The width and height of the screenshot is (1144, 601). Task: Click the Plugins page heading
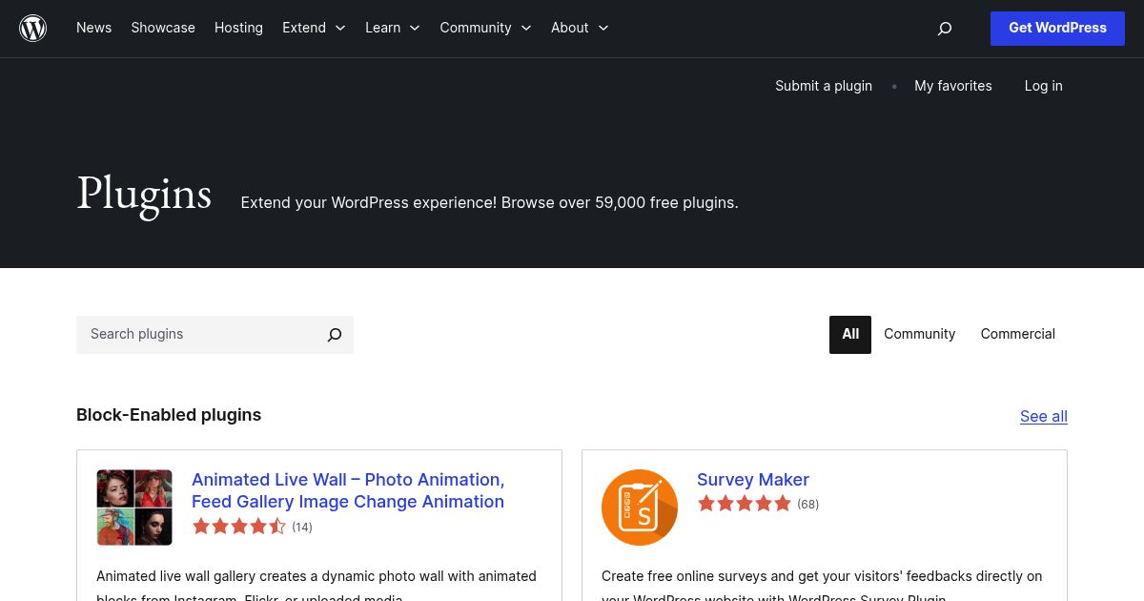(144, 194)
